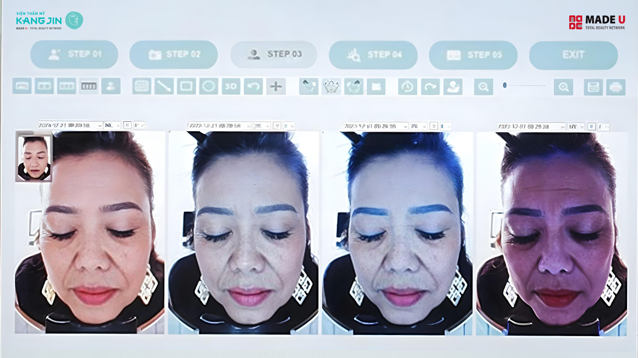This screenshot has width=638, height=358.
Task: Switch to two-panel image layout
Action: (x=44, y=86)
